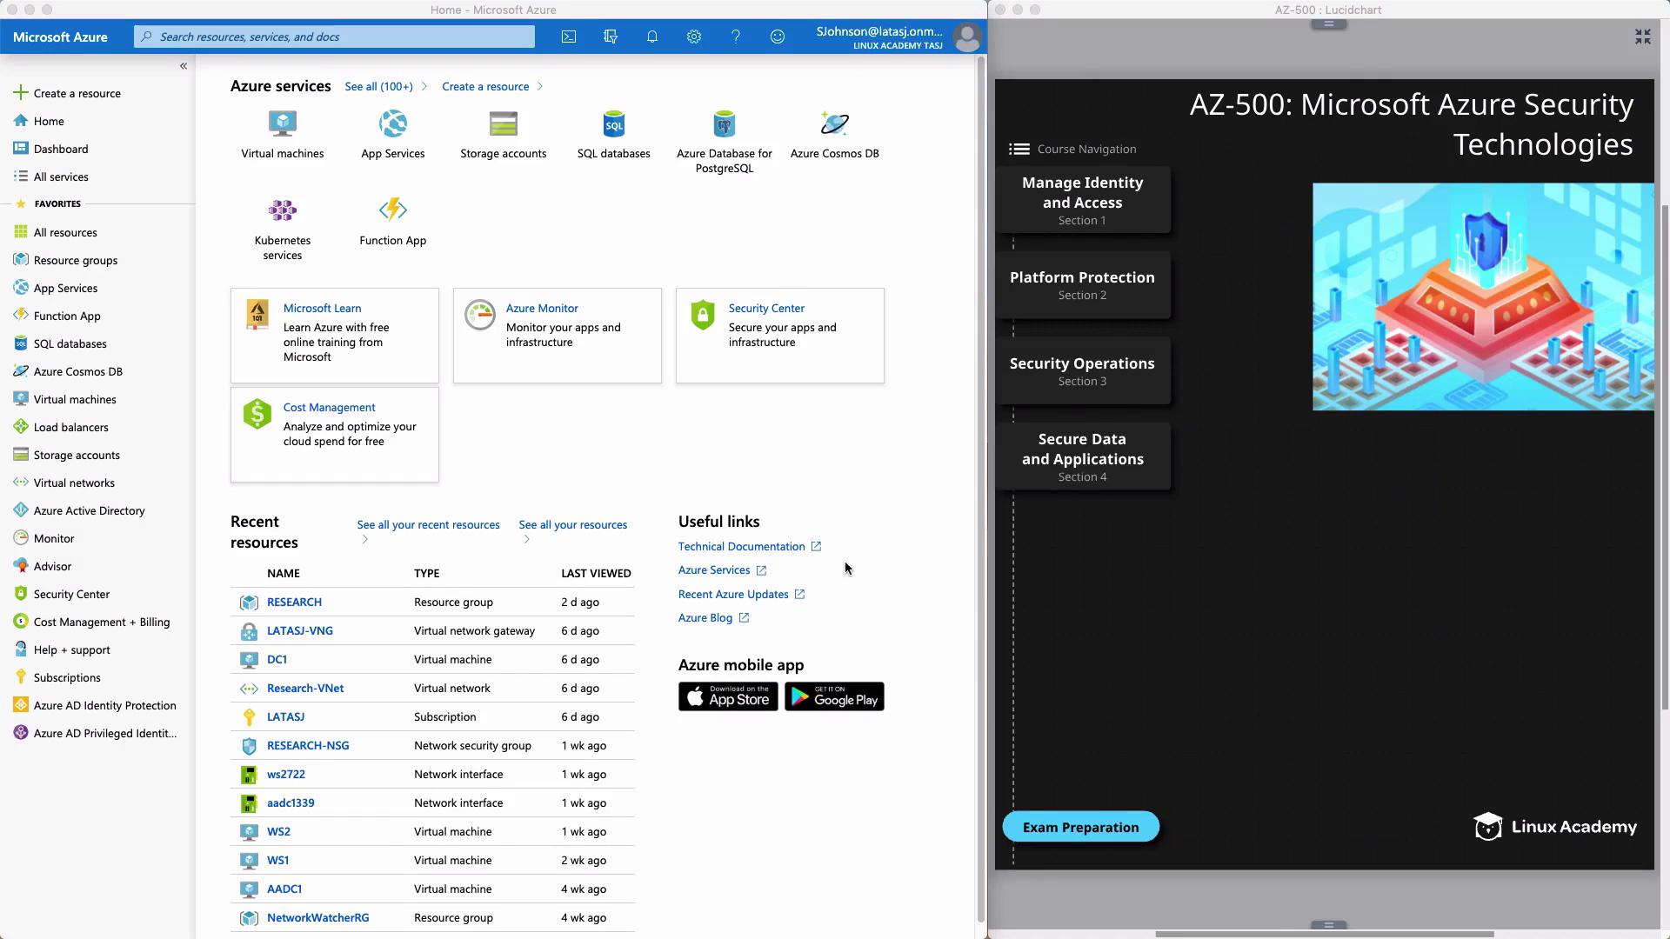Open the notifications bell
This screenshot has width=1670, height=939.
(x=652, y=37)
